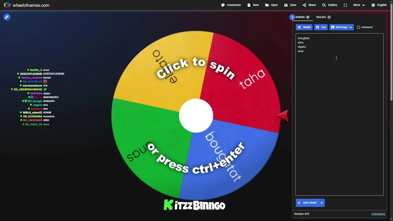The image size is (393, 221).
Task: Expand the More dropdown menu
Action: coord(359,5)
